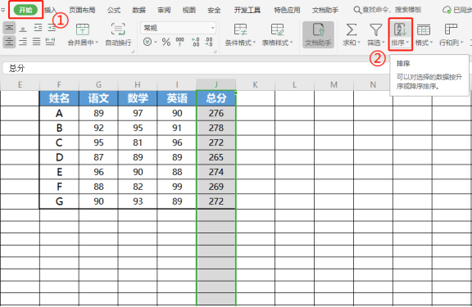
Task: Click the currency yen symbol icon
Action: (147, 42)
